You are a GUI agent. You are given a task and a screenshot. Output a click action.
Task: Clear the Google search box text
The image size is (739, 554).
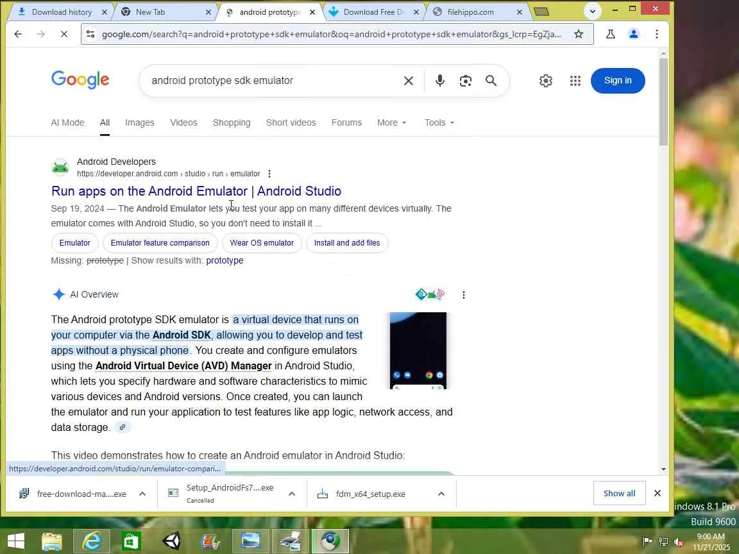(409, 81)
